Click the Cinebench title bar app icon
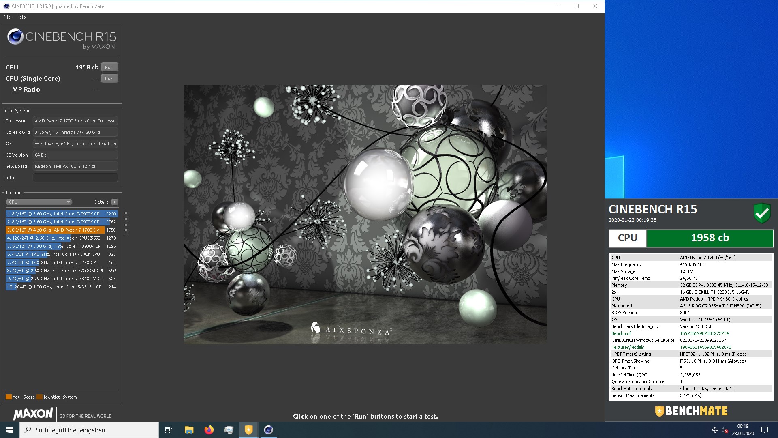Viewport: 778px width, 438px height. [x=6, y=6]
